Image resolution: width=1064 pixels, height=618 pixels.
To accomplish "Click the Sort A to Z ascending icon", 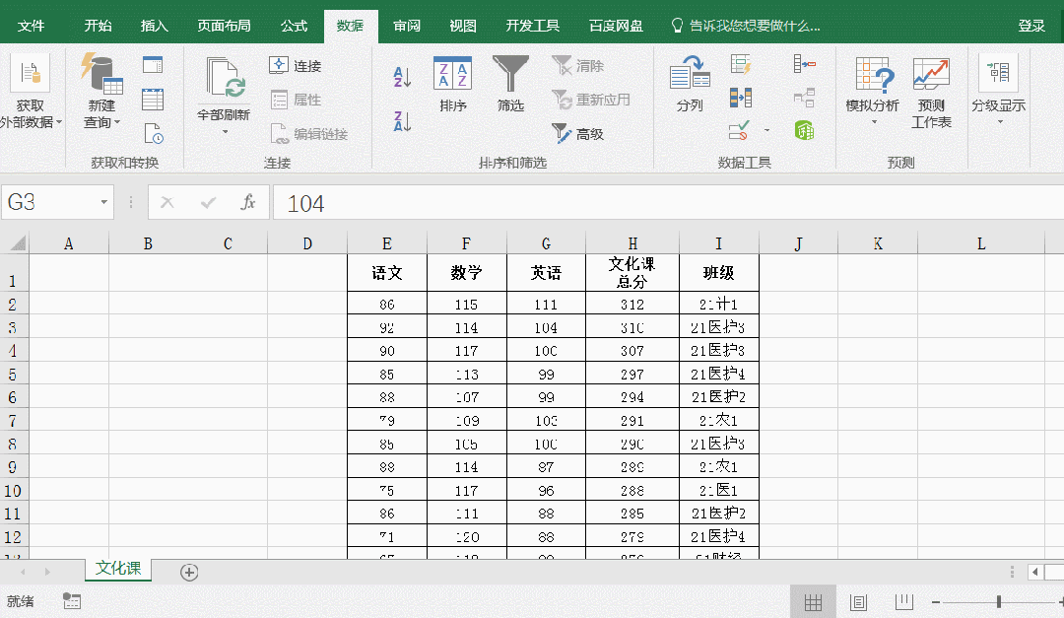I will (402, 77).
